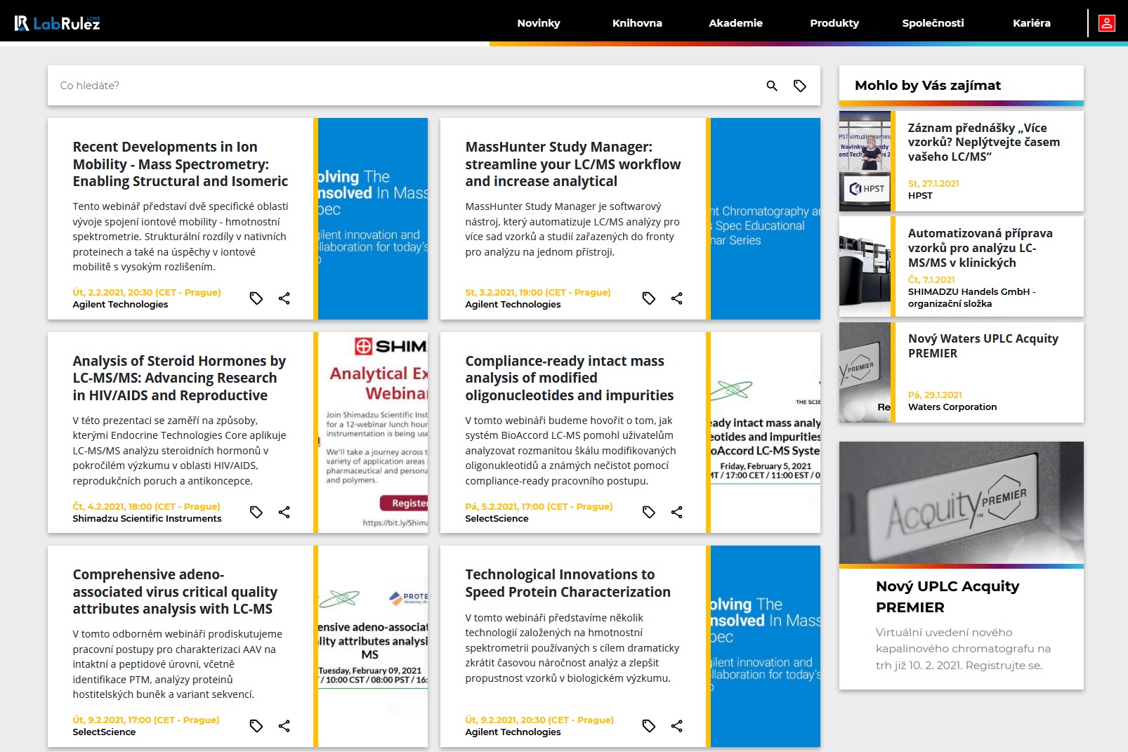Click 'Waters Corporation' in sidebar

point(952,407)
